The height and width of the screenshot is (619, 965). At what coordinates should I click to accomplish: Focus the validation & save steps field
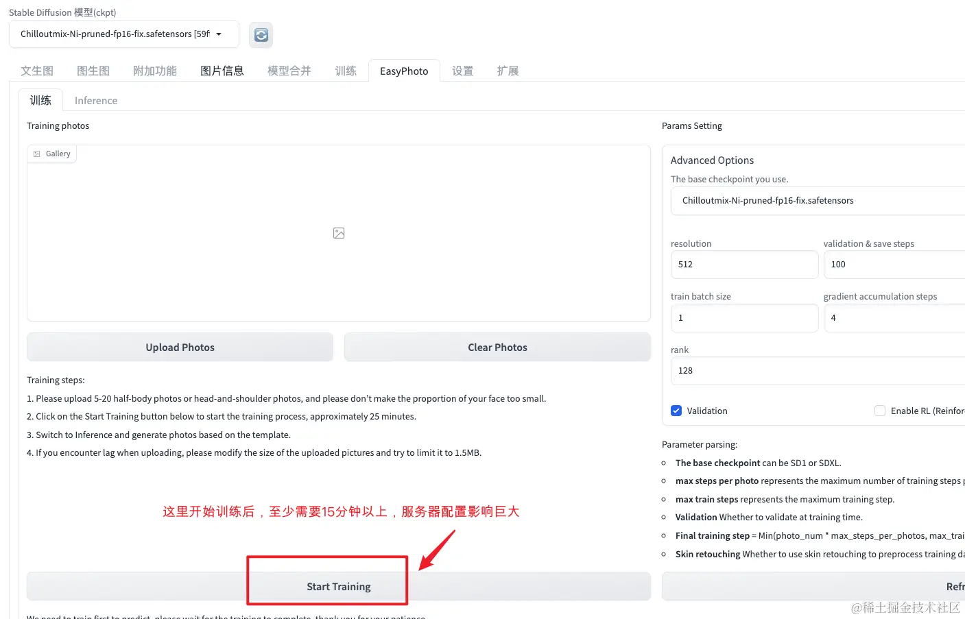coord(894,265)
